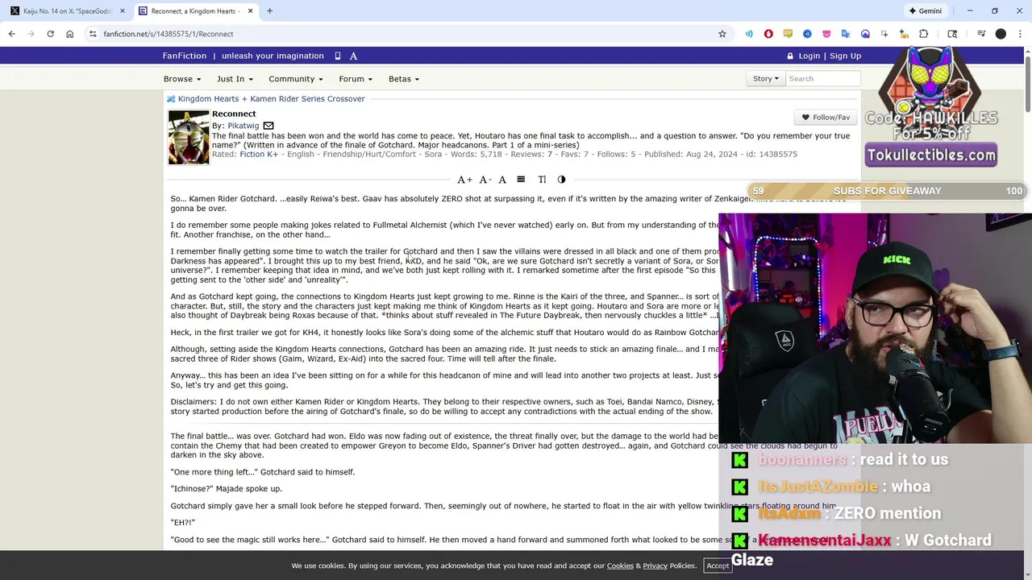
Task: Accept the cookie notice
Action: click(x=718, y=565)
